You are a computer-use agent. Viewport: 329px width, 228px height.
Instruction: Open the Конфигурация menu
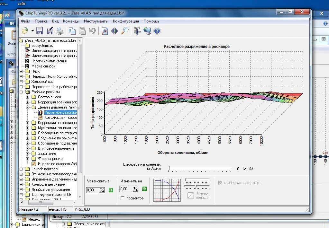coord(126,21)
